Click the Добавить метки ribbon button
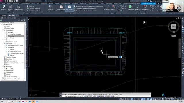Screen dimensions: 184x103 click(x=3, y=8)
